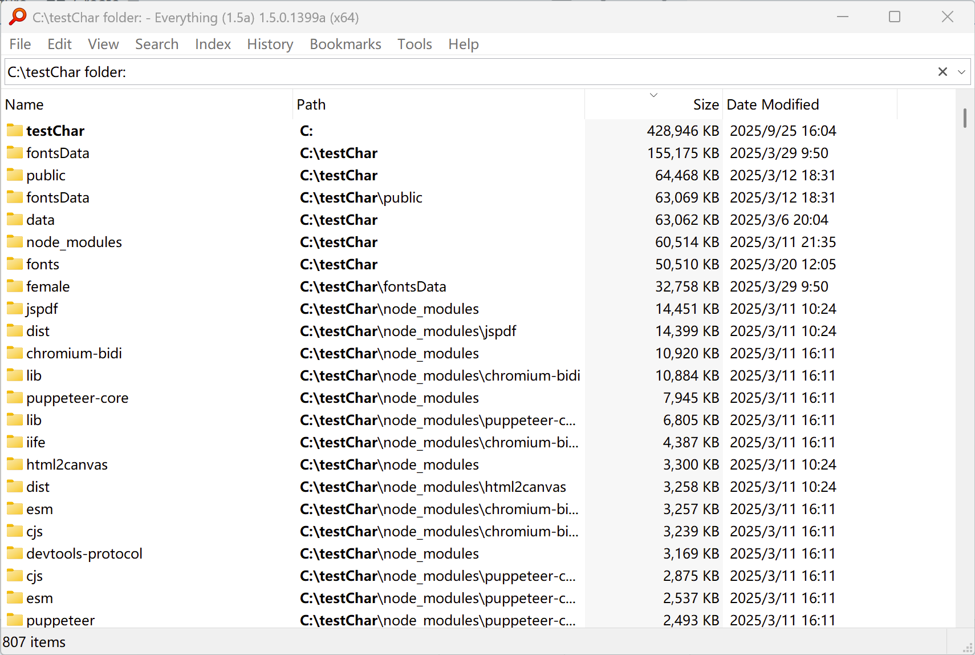The height and width of the screenshot is (655, 975).
Task: Click the folder icon next to public
Action: click(15, 175)
